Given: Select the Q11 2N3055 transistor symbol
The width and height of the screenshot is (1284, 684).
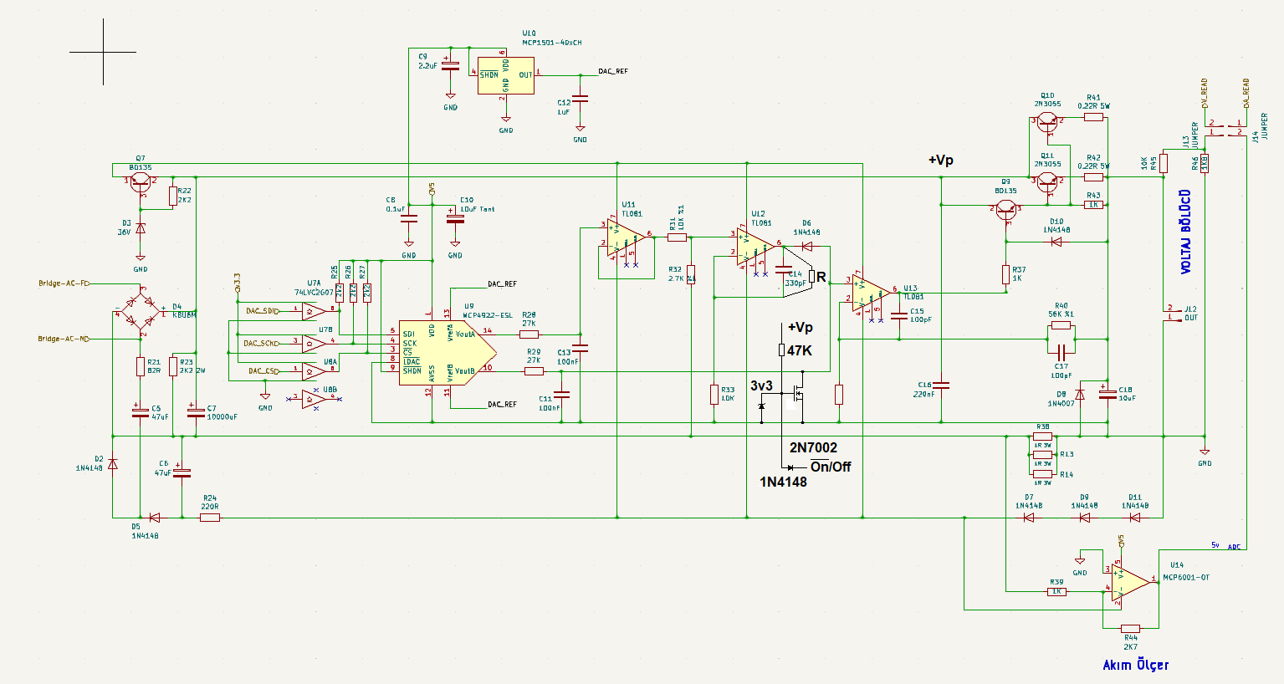Looking at the screenshot, I should (1048, 181).
